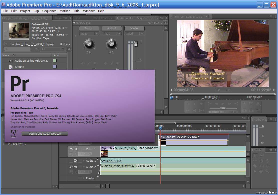The image size is (278, 195).
Task: Step forward one frame in Program monitor
Action: pos(230,104)
